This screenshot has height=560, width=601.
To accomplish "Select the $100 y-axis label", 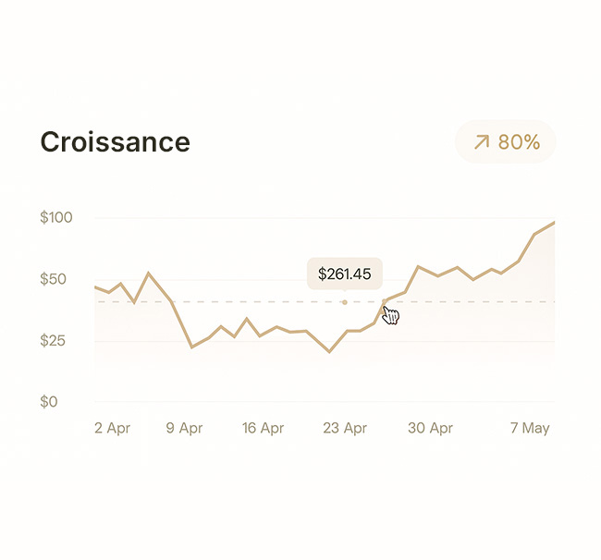I will pyautogui.click(x=56, y=218).
